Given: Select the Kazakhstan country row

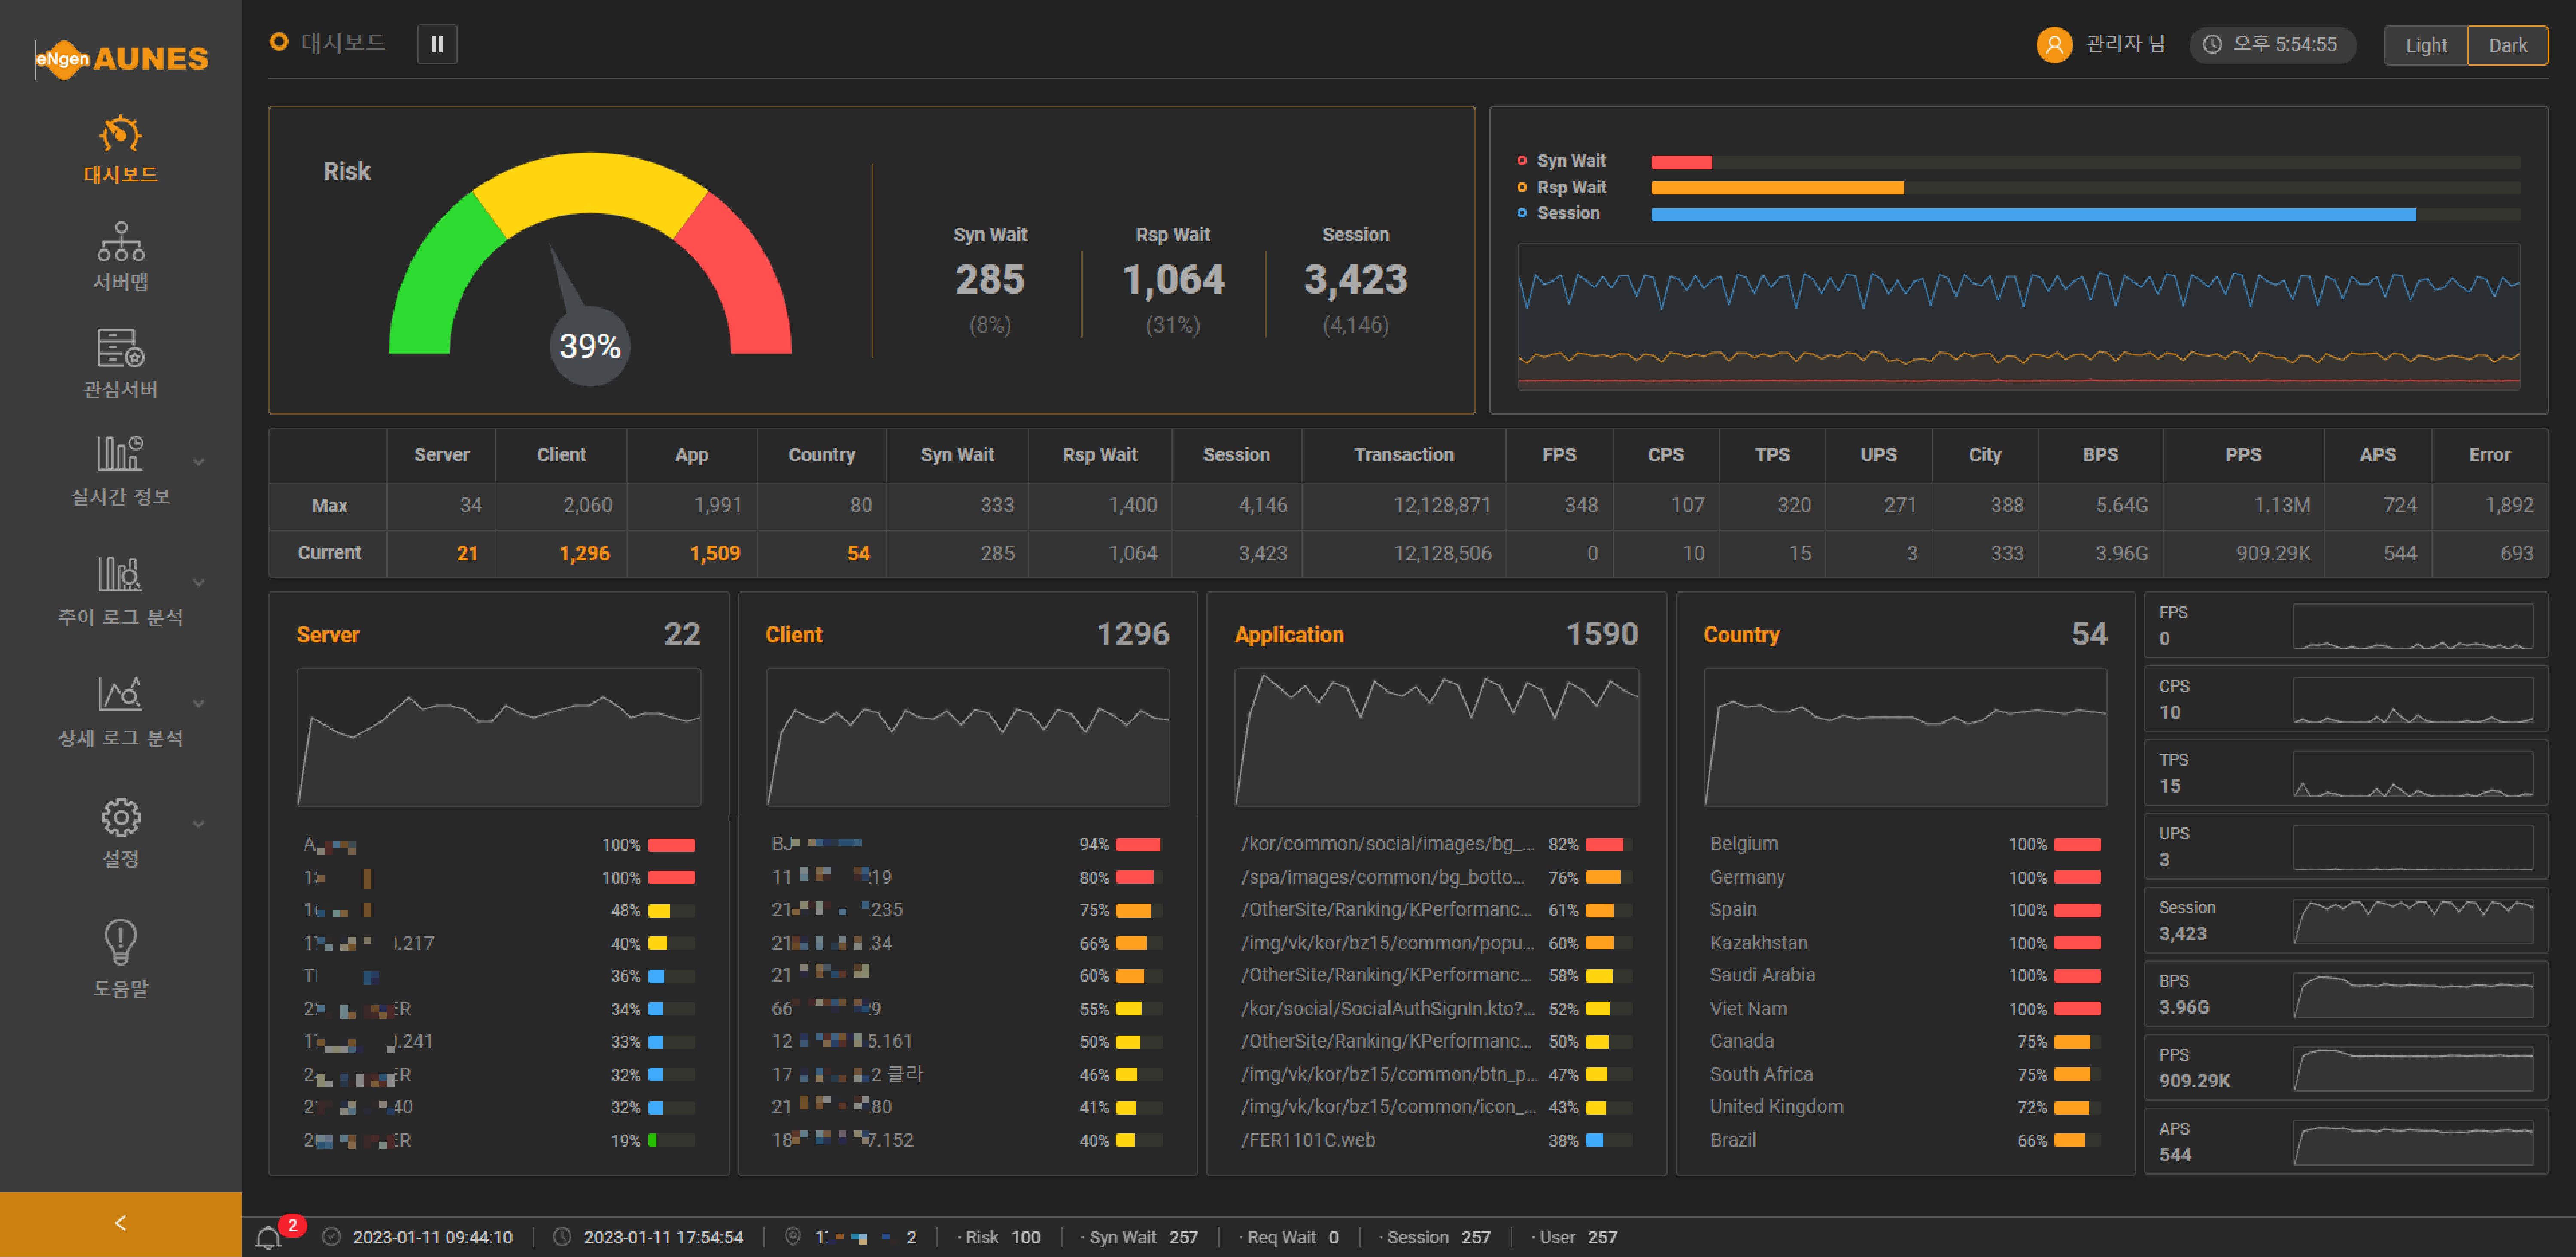Looking at the screenshot, I should coord(1904,943).
